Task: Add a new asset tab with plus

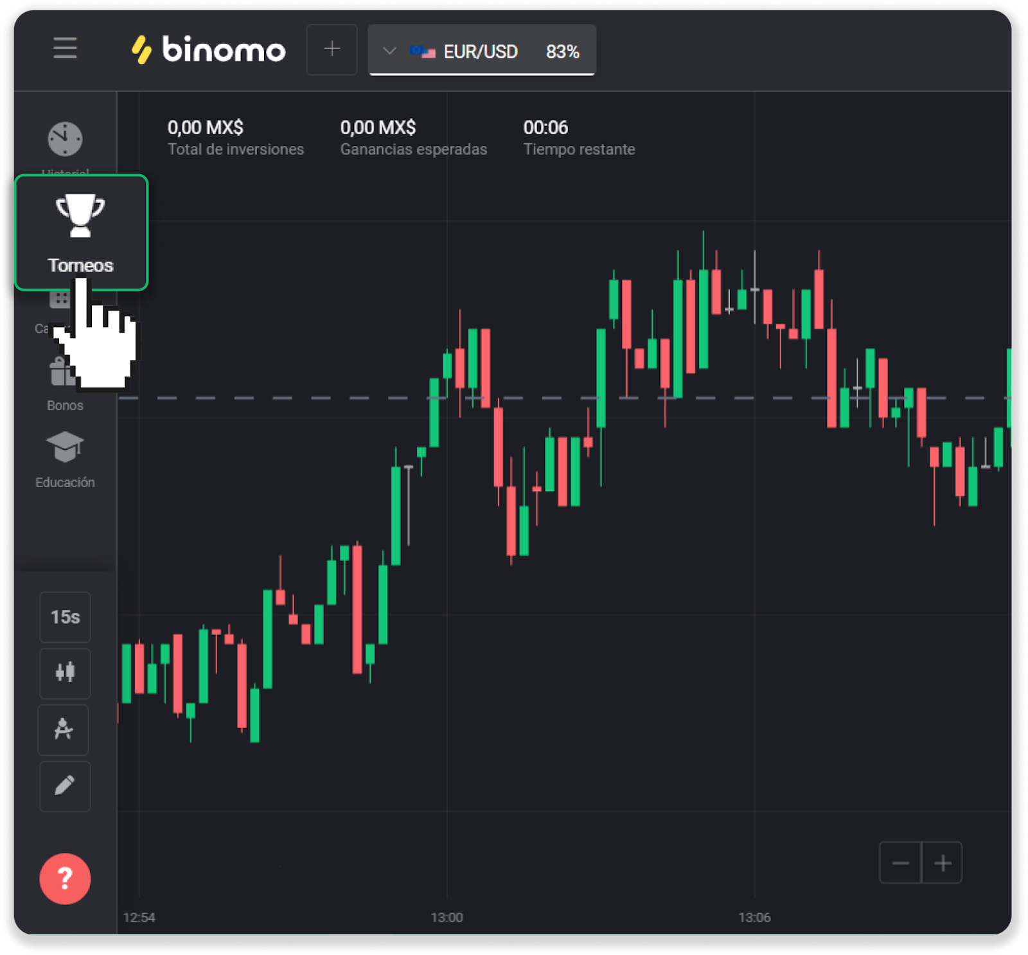Action: [x=332, y=49]
